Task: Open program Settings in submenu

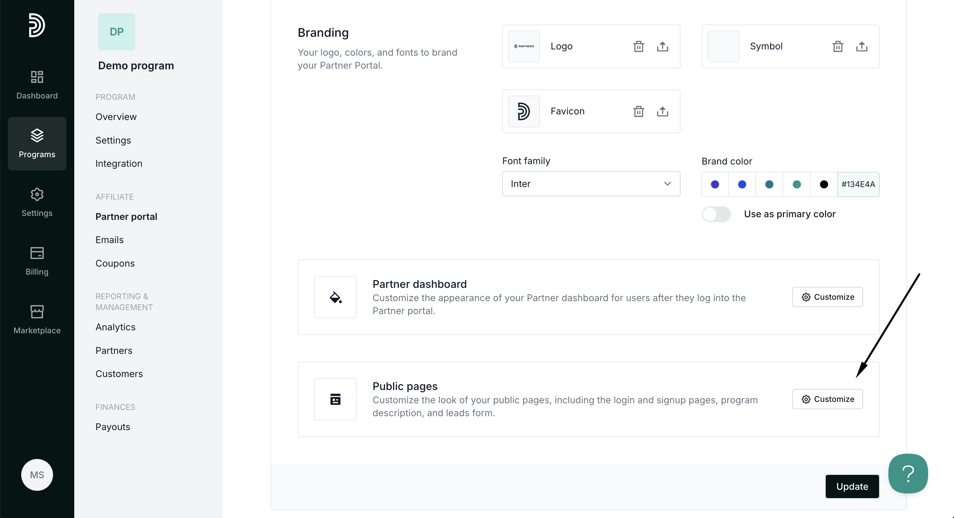Action: point(113,140)
